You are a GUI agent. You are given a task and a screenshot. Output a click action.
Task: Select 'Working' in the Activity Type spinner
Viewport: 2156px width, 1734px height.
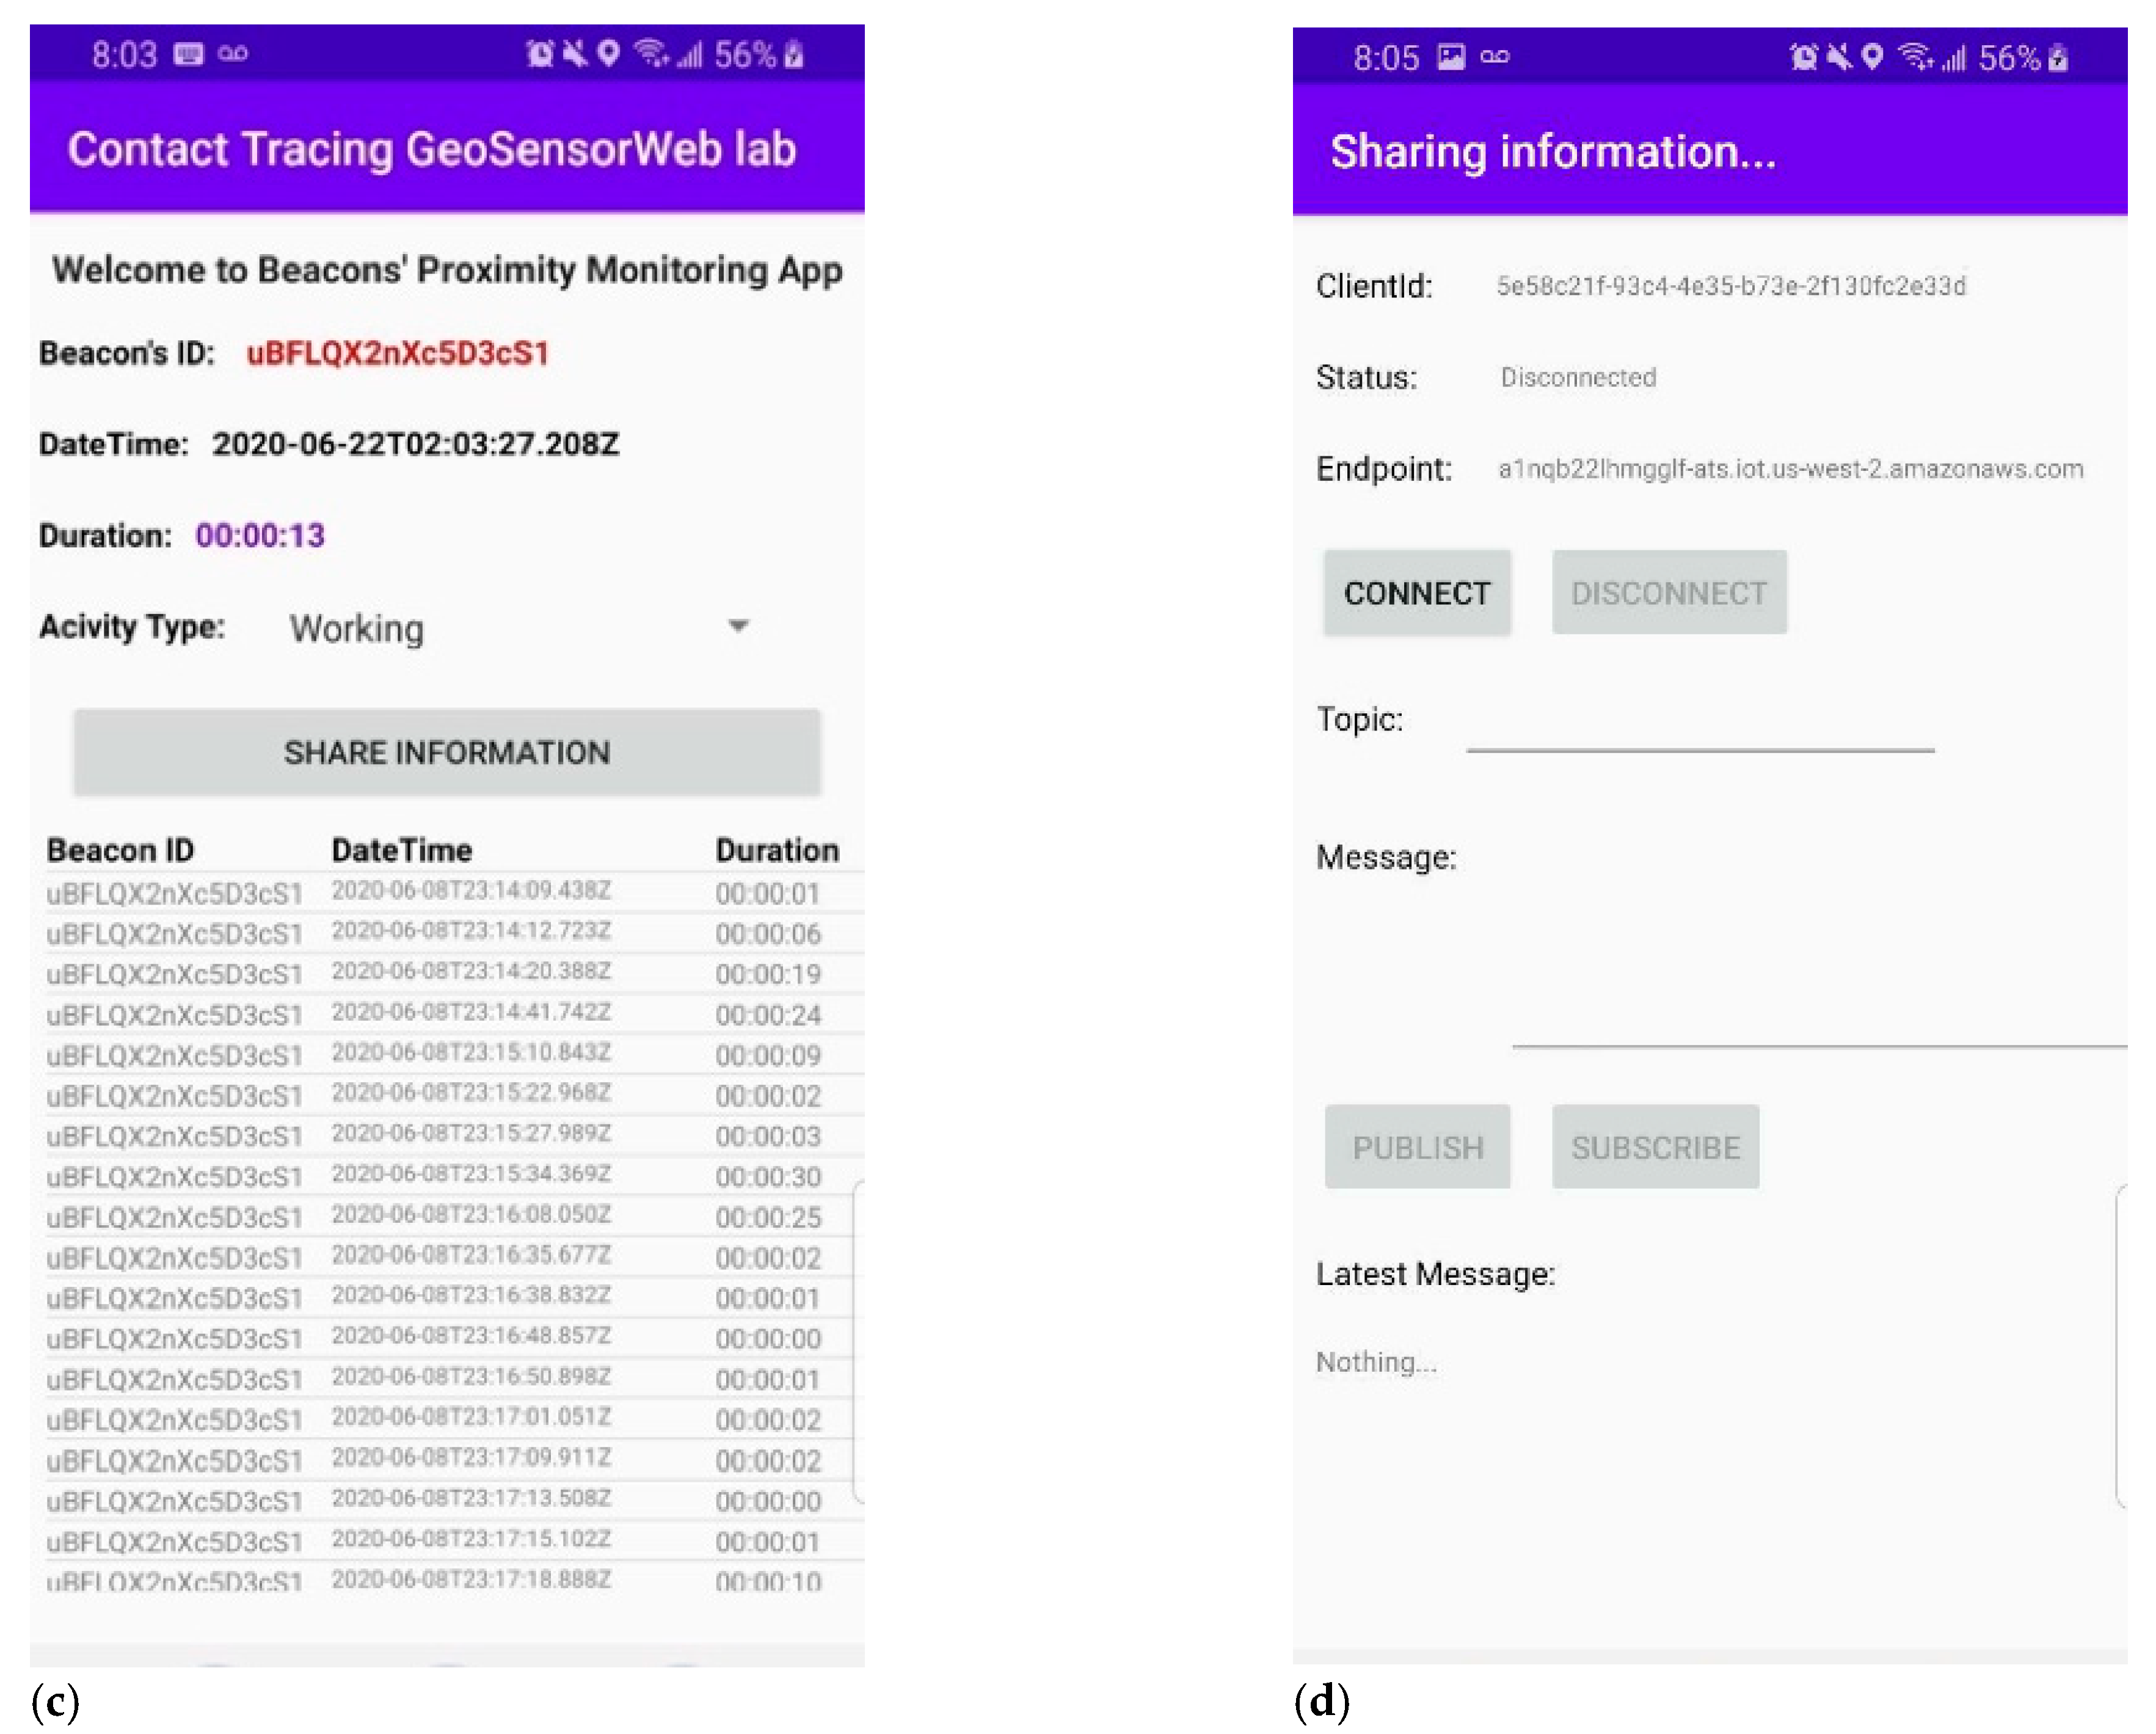pos(357,628)
